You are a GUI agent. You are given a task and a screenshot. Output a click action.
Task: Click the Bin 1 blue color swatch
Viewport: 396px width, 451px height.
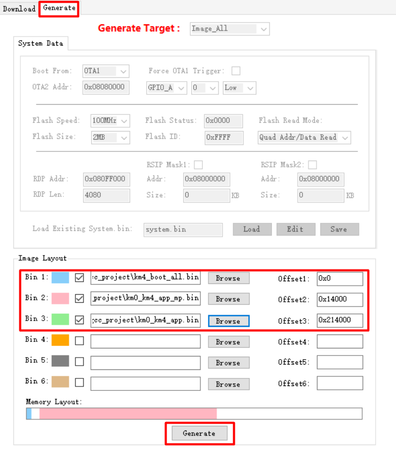coord(60,278)
